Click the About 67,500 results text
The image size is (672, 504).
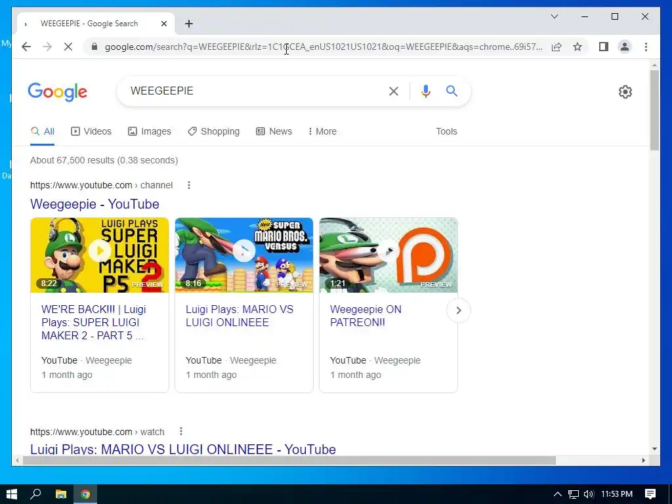[104, 160]
